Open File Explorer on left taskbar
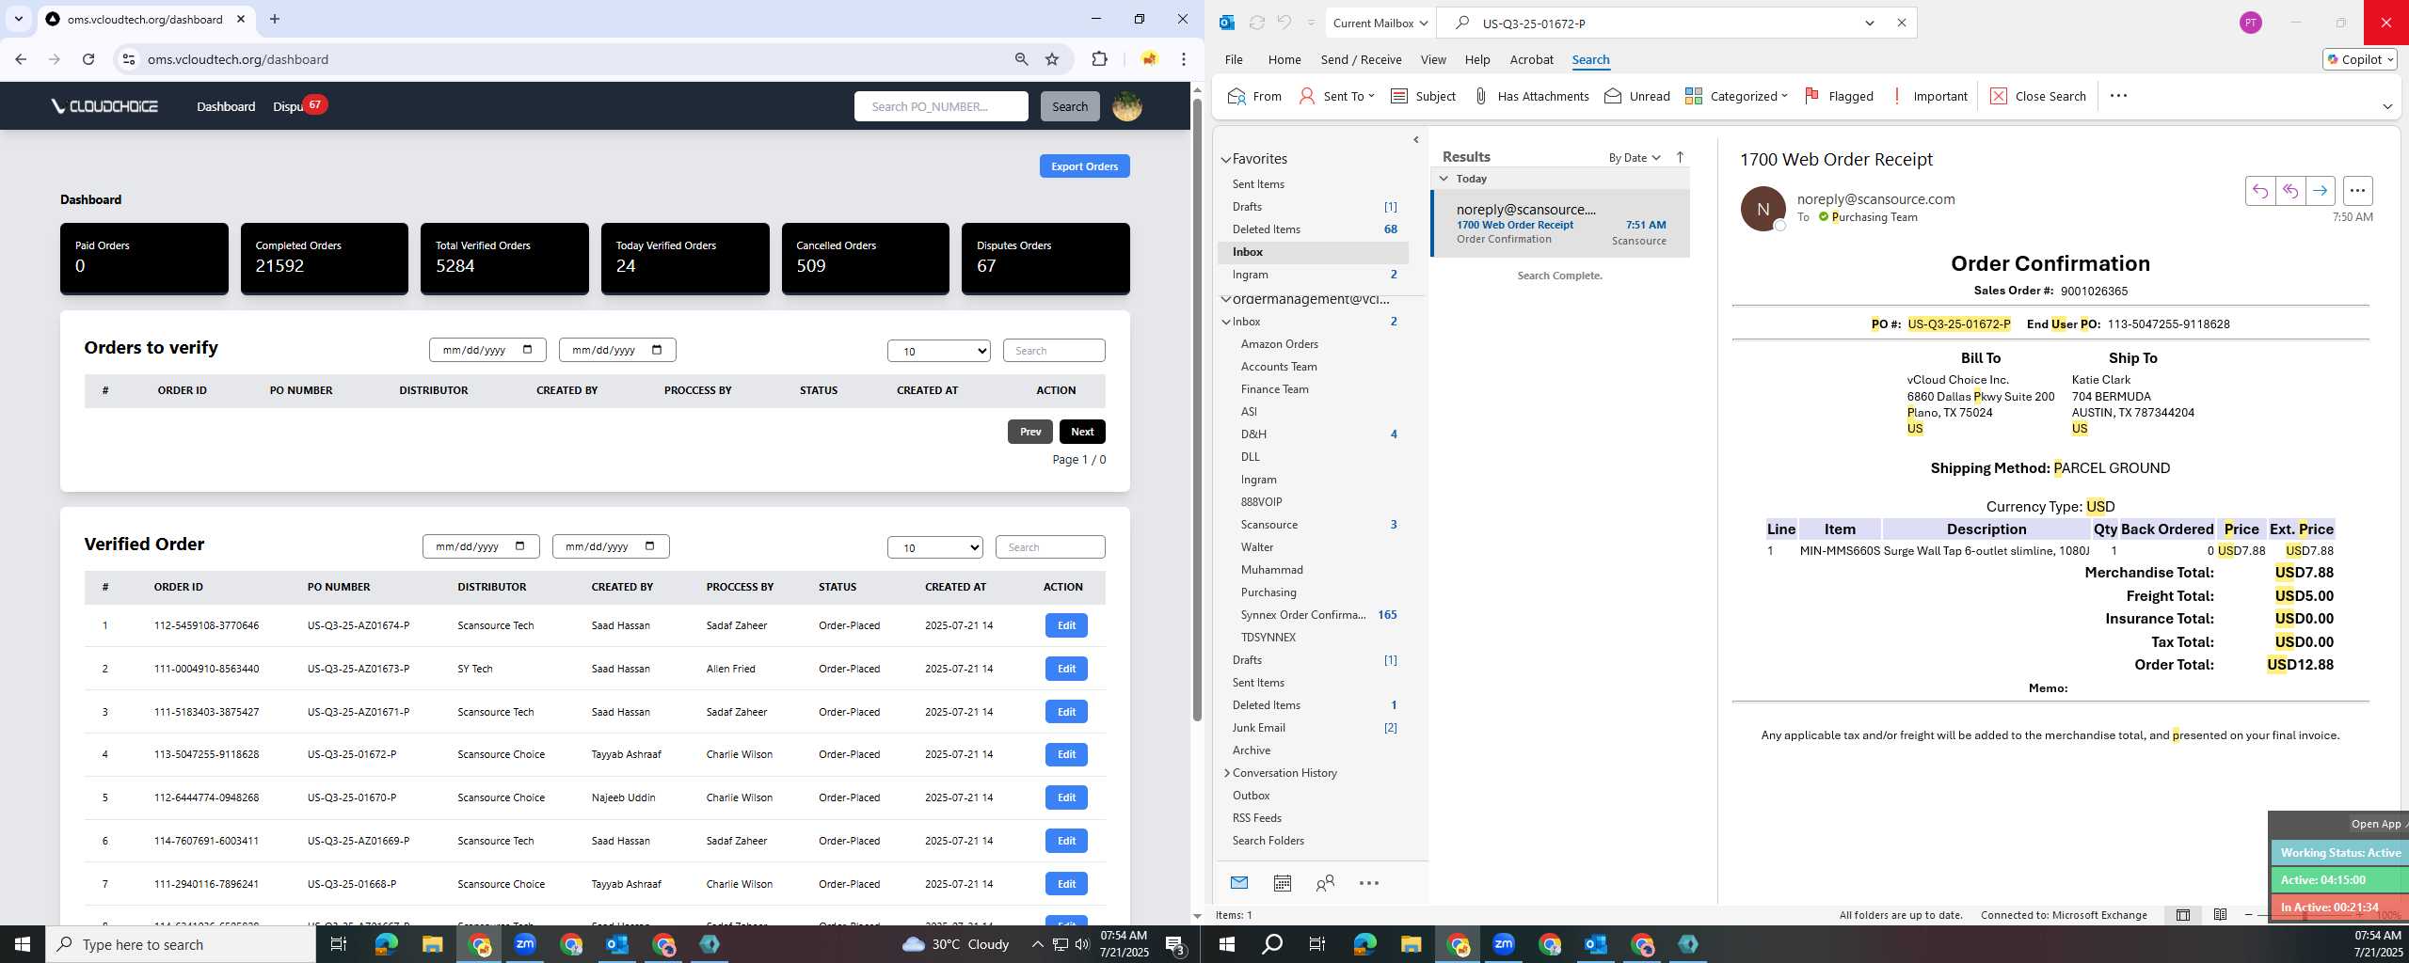The image size is (2409, 963). (x=432, y=944)
